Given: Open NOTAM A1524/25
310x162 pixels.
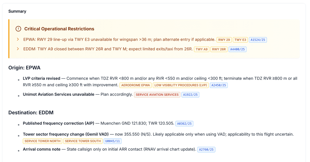Looking at the screenshot, I should coord(258,40).
